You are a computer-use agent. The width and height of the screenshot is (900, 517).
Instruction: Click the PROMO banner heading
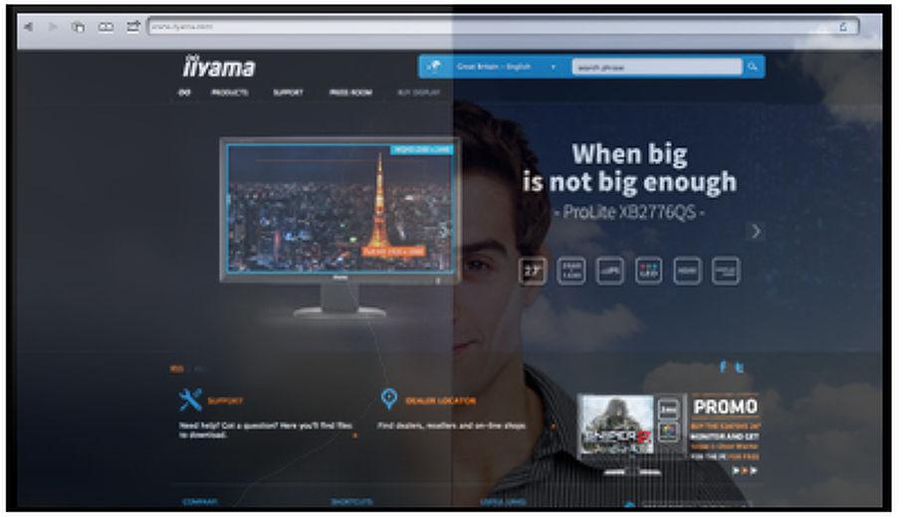[725, 407]
